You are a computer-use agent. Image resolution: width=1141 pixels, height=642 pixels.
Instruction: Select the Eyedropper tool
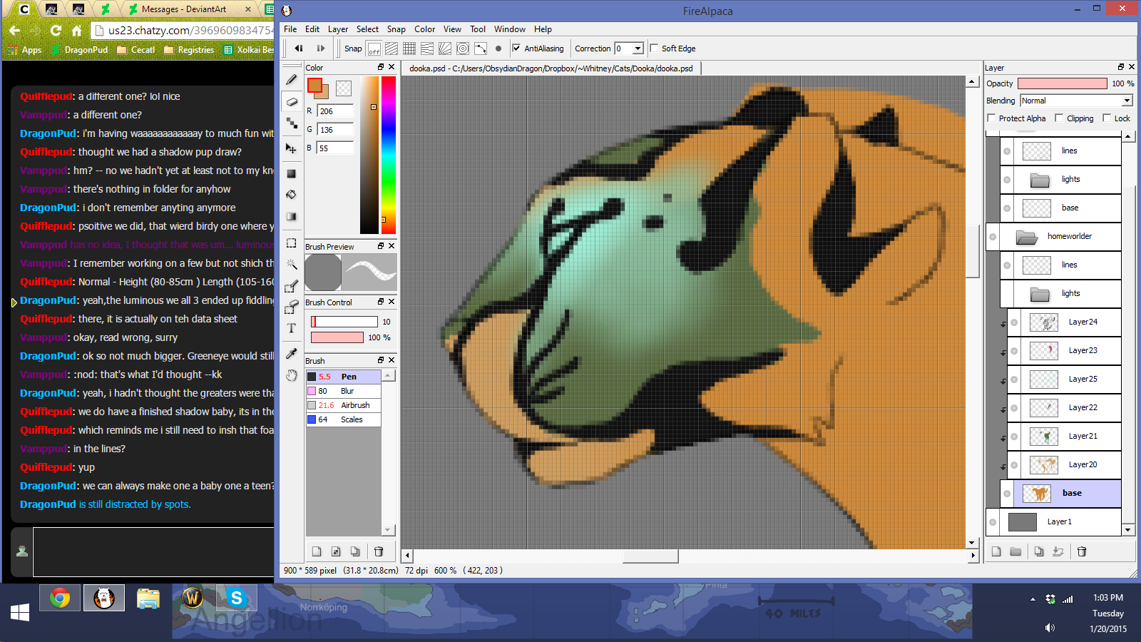click(291, 354)
